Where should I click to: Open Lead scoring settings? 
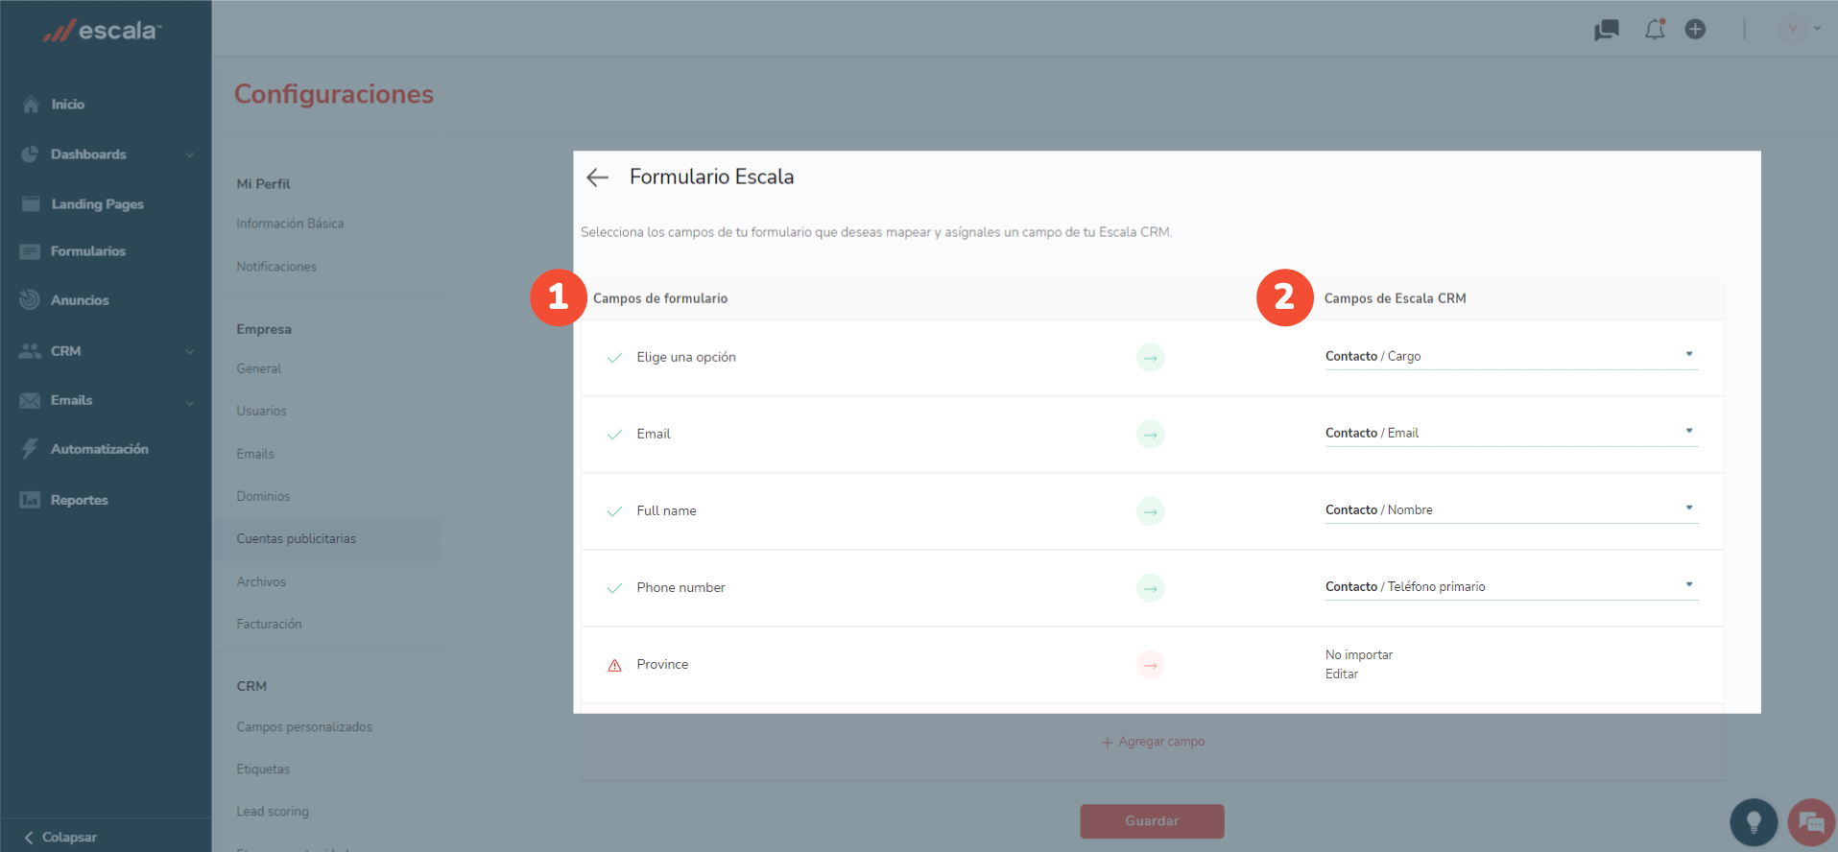273,812
